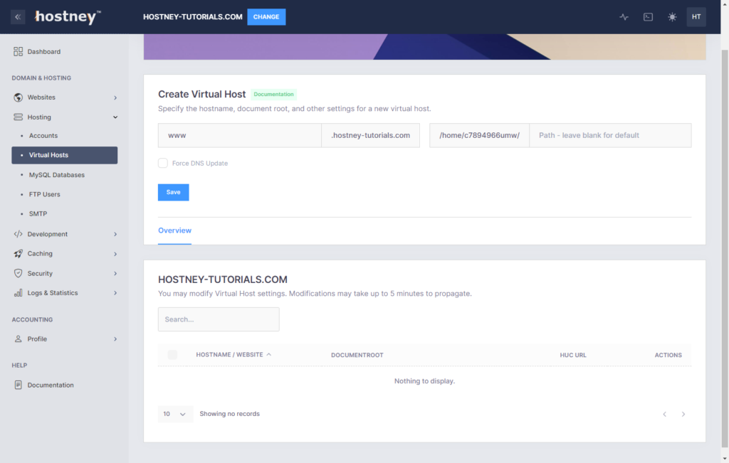Toggle light theme with sun icon

click(x=672, y=17)
